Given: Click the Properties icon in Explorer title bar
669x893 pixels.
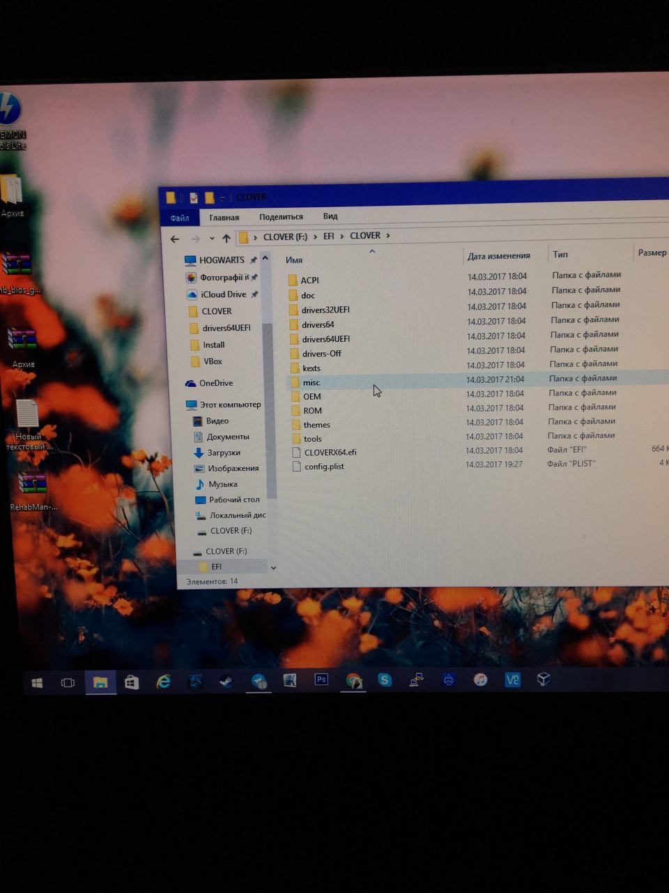Looking at the screenshot, I should click(194, 198).
